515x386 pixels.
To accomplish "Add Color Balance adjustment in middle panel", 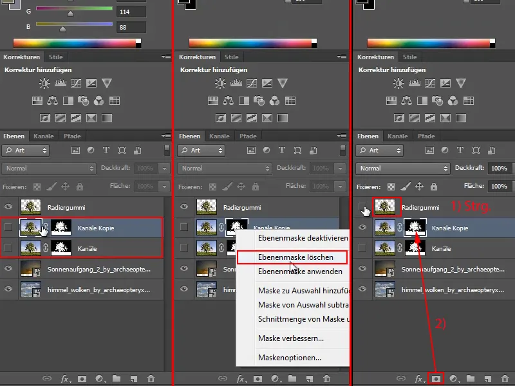I will 229,100.
